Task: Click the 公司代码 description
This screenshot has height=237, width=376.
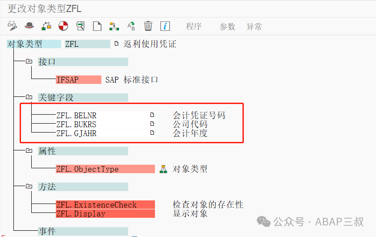Action: pos(190,124)
